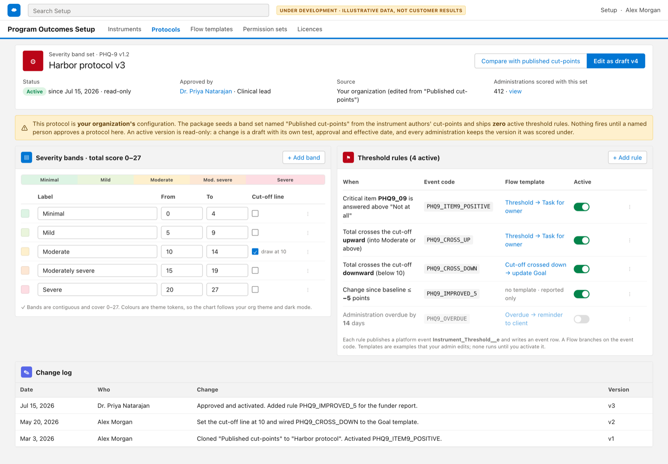This screenshot has height=464, width=668.
Task: Add a new severity band
Action: (x=304, y=157)
